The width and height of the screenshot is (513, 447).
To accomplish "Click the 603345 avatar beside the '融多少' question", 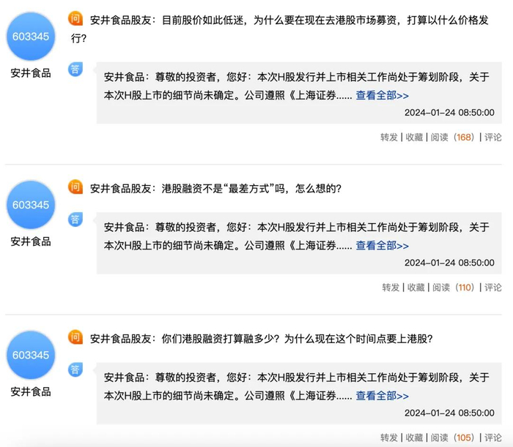I will click(31, 355).
